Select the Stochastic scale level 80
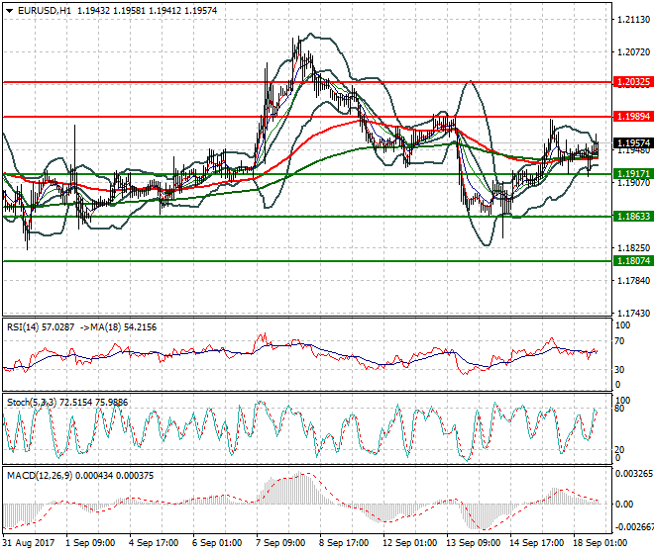654x554 pixels. click(620, 409)
